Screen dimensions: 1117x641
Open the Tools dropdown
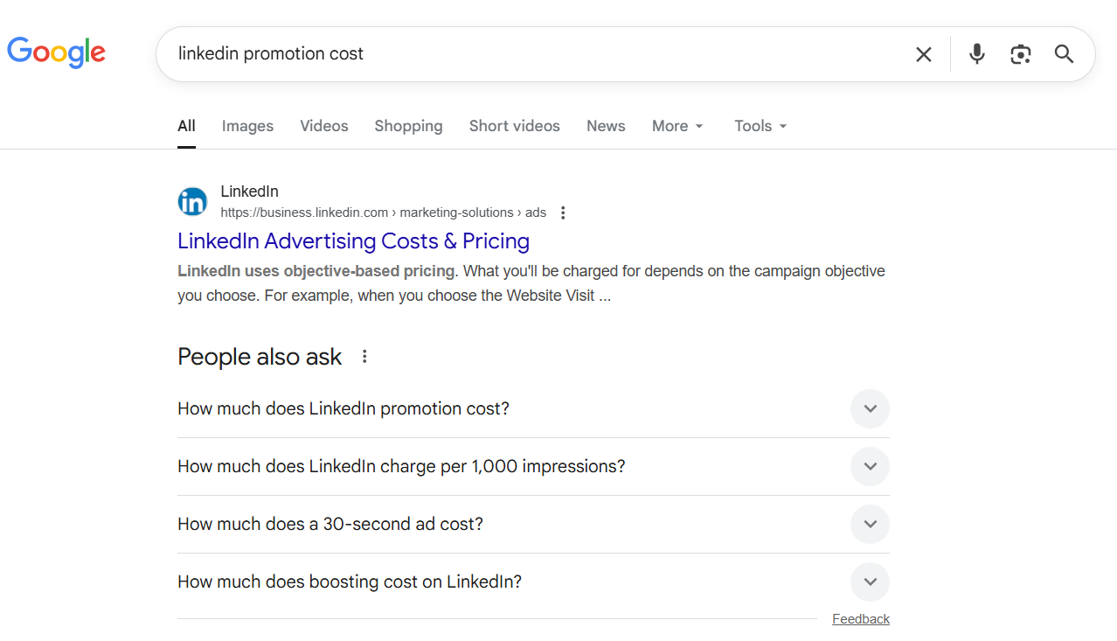760,126
